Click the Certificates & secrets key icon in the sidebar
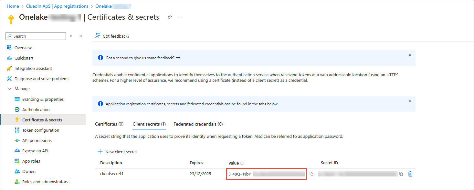 [x=17, y=120]
